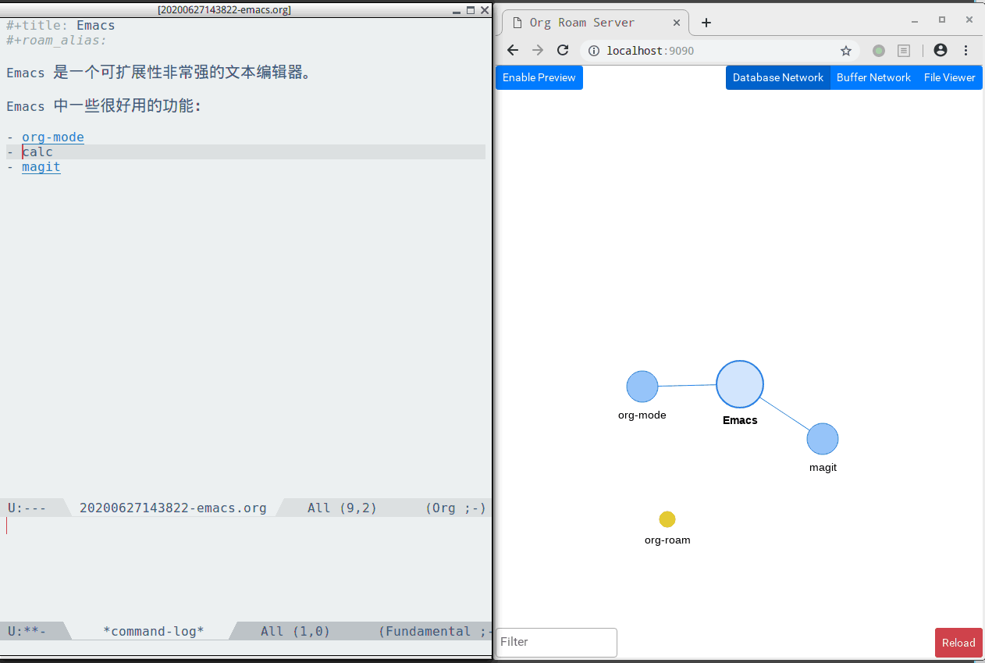Open the File Viewer tab
This screenshot has height=663, width=985.
950,77
